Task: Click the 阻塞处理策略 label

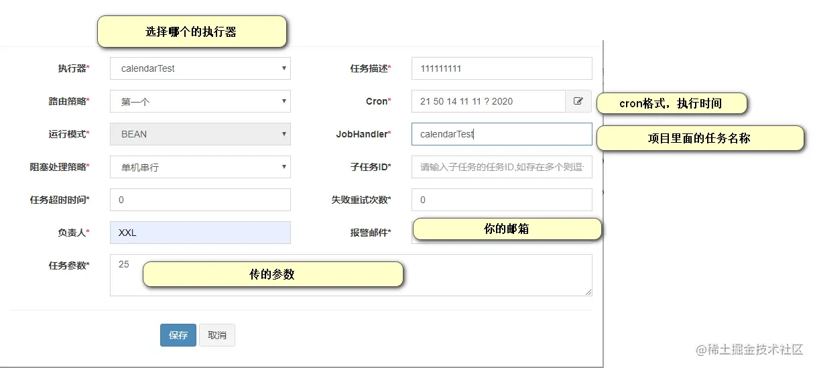Action: coord(60,167)
